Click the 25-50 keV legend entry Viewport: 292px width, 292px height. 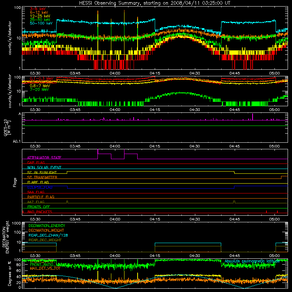[x=40, y=20]
